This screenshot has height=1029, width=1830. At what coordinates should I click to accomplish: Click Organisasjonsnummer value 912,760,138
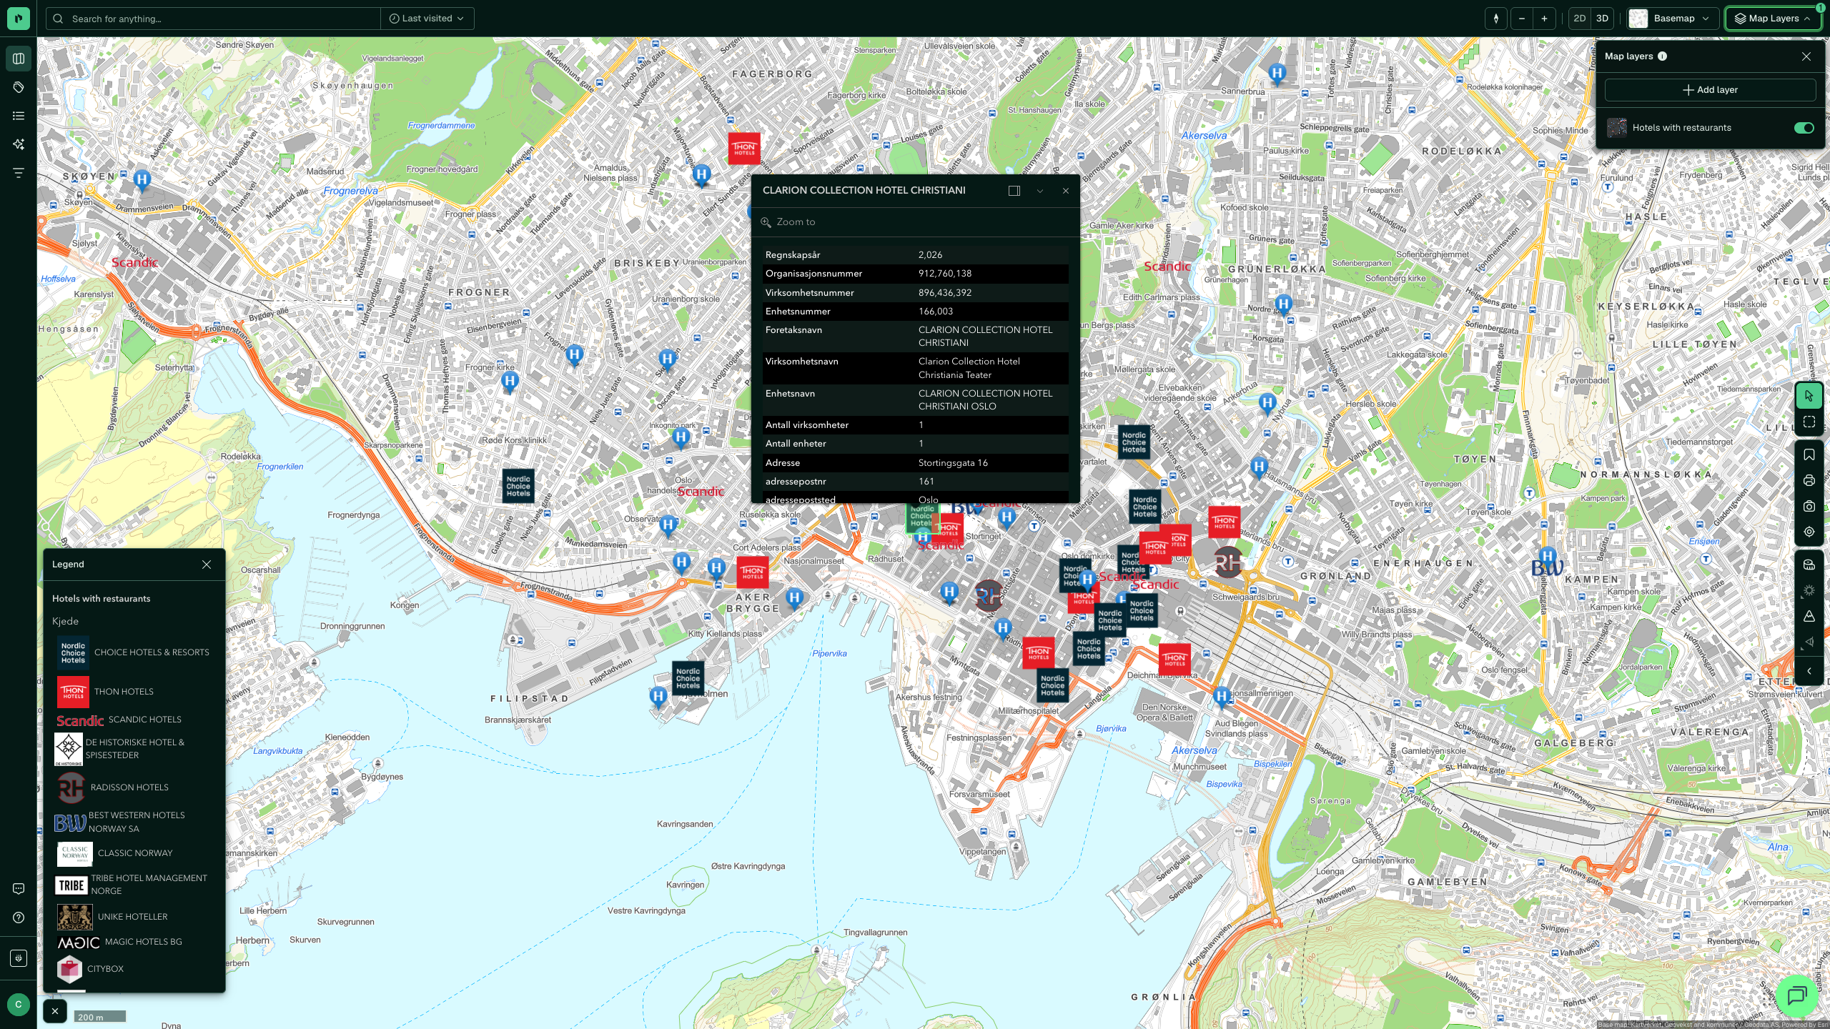point(944,274)
